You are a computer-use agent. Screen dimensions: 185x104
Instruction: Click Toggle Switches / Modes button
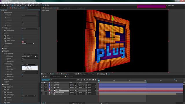click(77, 103)
